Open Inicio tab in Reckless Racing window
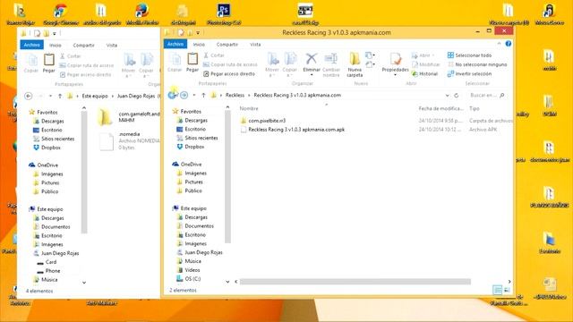The height and width of the screenshot is (322, 573). point(199,44)
